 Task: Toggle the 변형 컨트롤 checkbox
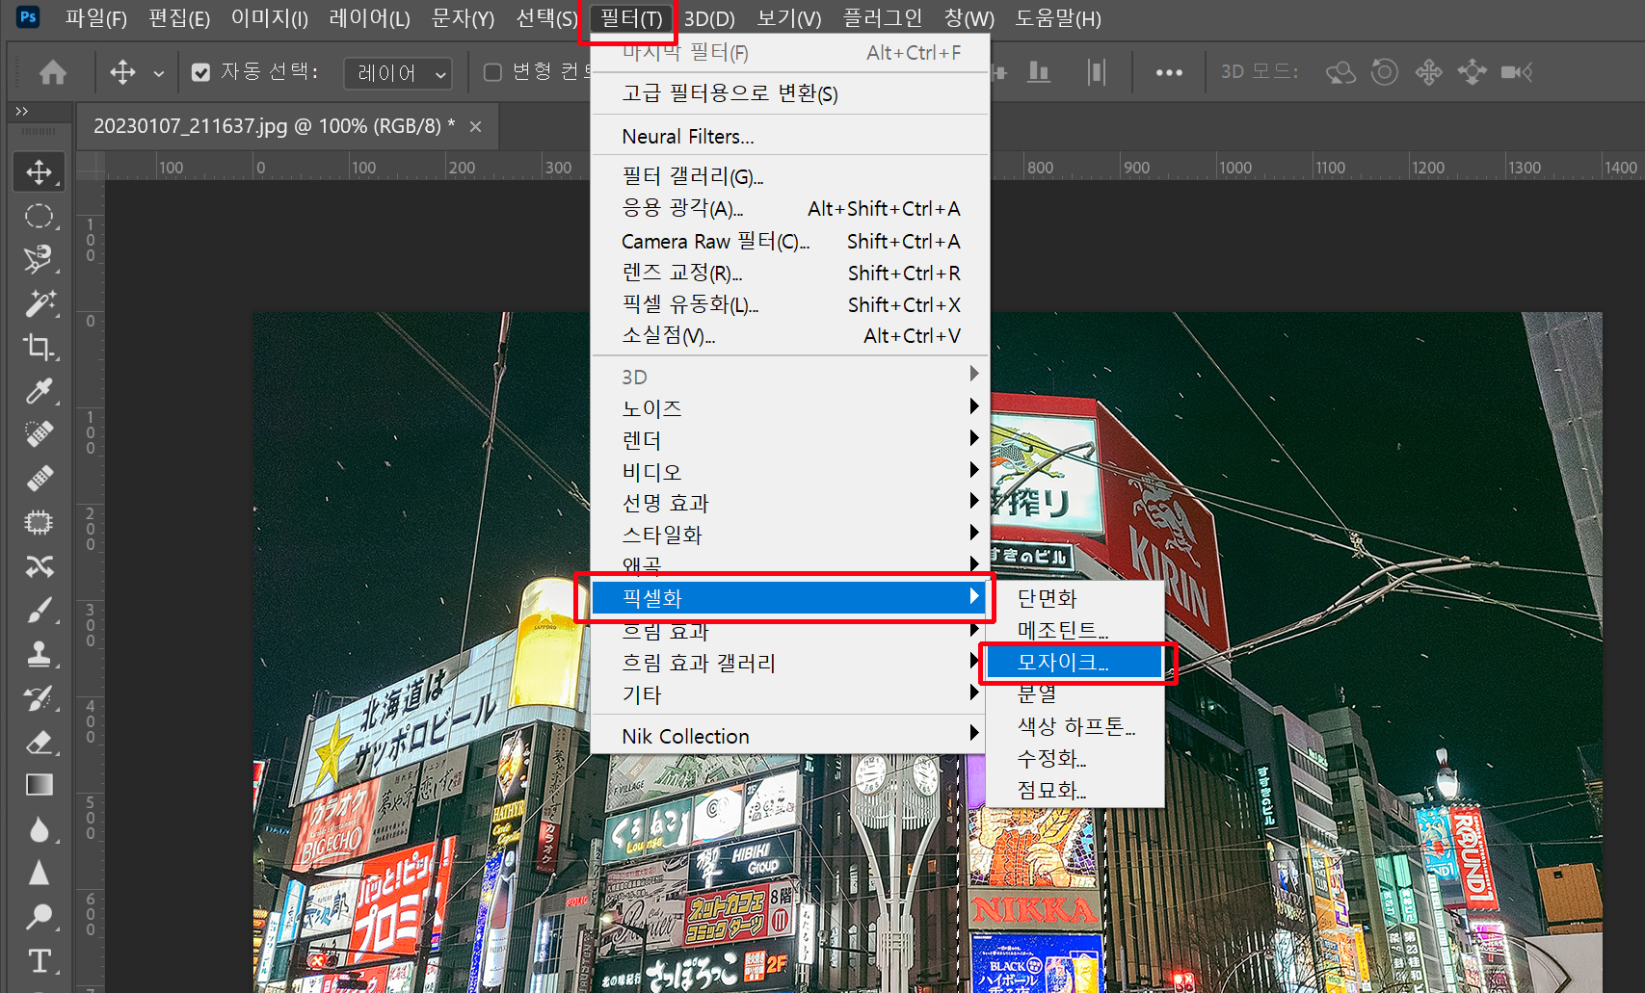point(492,72)
